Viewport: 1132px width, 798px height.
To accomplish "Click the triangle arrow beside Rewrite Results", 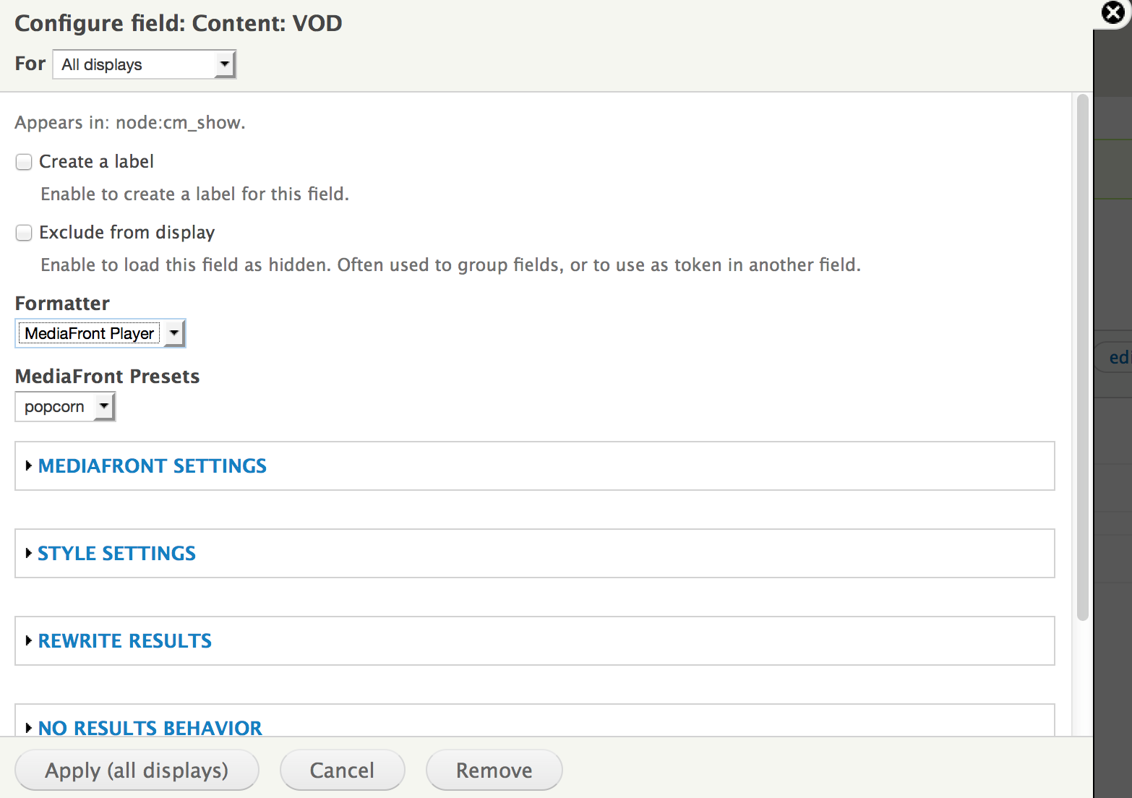I will pyautogui.click(x=28, y=641).
